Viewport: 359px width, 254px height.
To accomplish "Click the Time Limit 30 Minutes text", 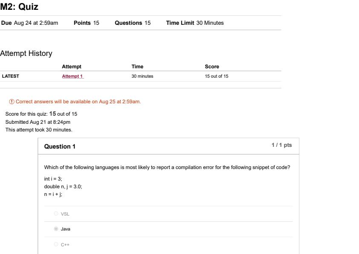I will pyautogui.click(x=194, y=23).
